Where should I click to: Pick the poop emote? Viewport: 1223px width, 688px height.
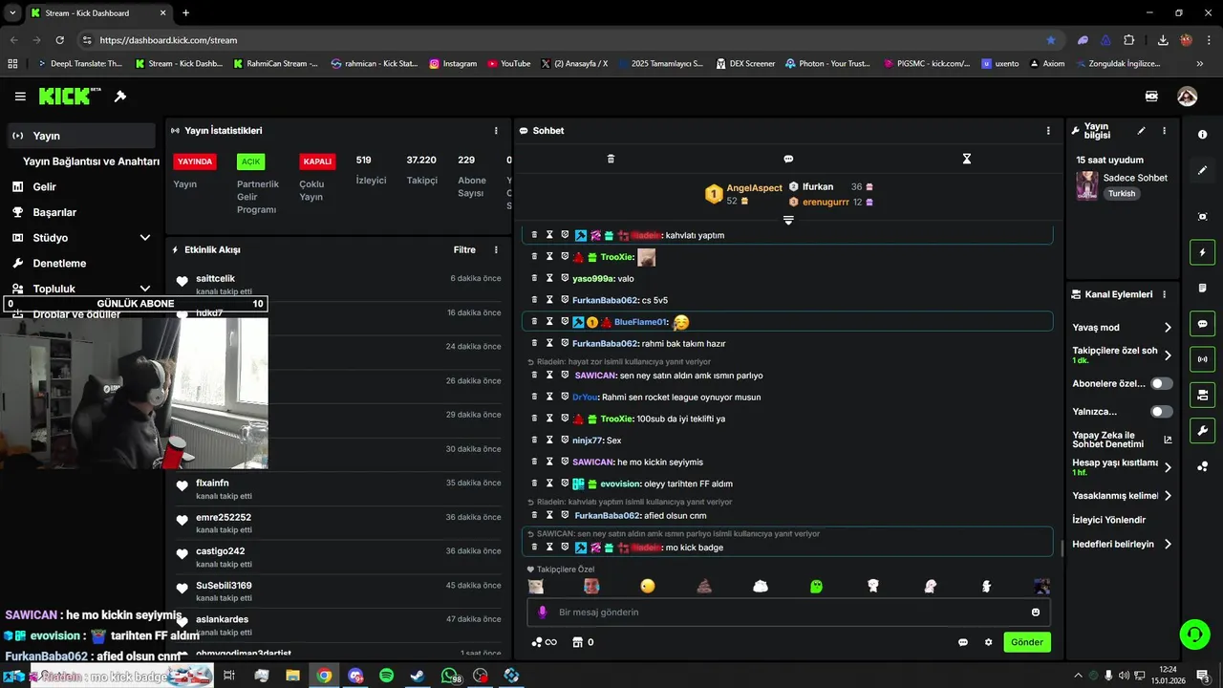(x=704, y=586)
